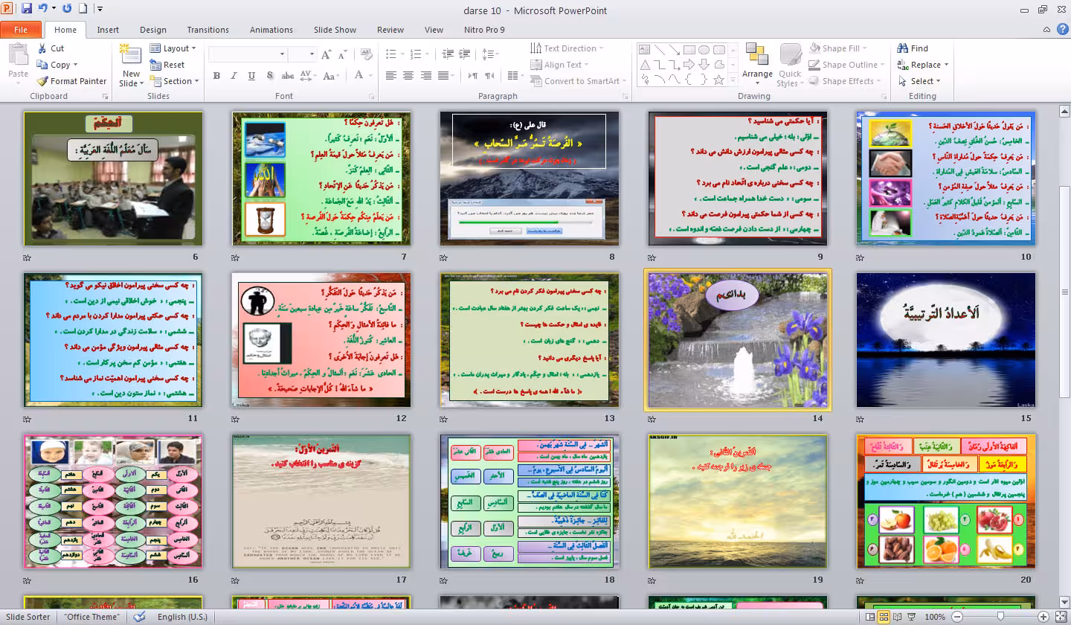Click the Decrease List Level icon
This screenshot has width=1071, height=625.
click(x=447, y=54)
